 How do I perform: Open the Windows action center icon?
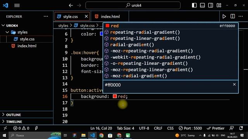[x=242, y=135]
